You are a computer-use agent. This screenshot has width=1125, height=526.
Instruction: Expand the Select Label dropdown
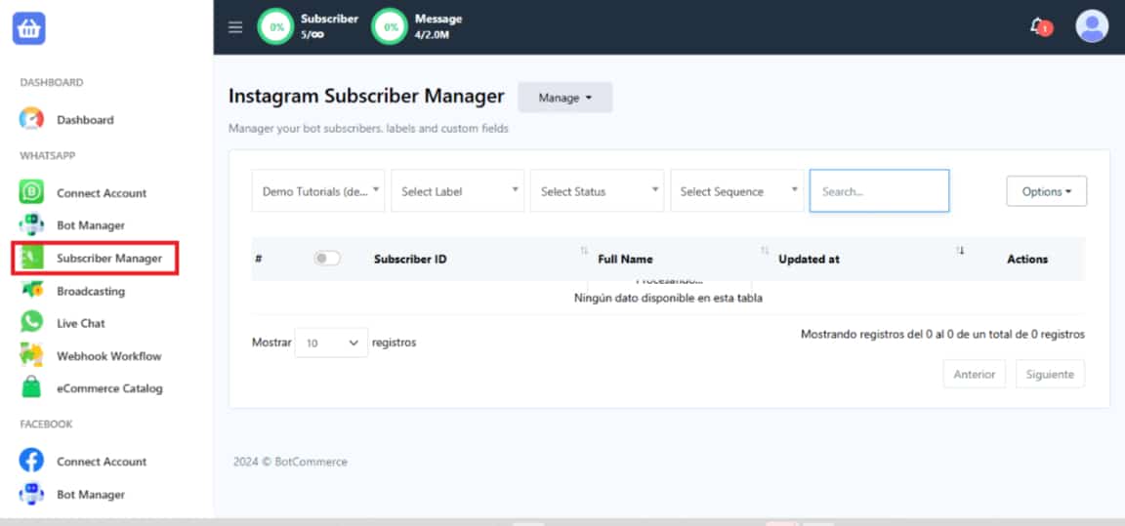tap(458, 191)
